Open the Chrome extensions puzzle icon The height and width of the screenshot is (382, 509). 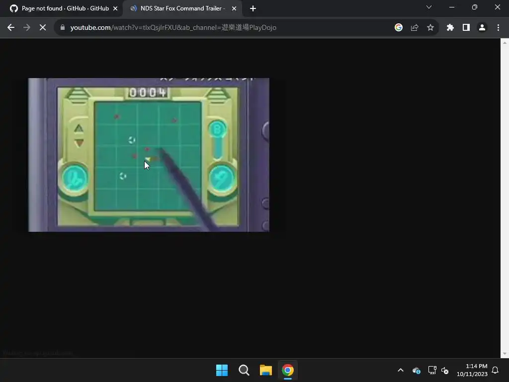pos(450,28)
